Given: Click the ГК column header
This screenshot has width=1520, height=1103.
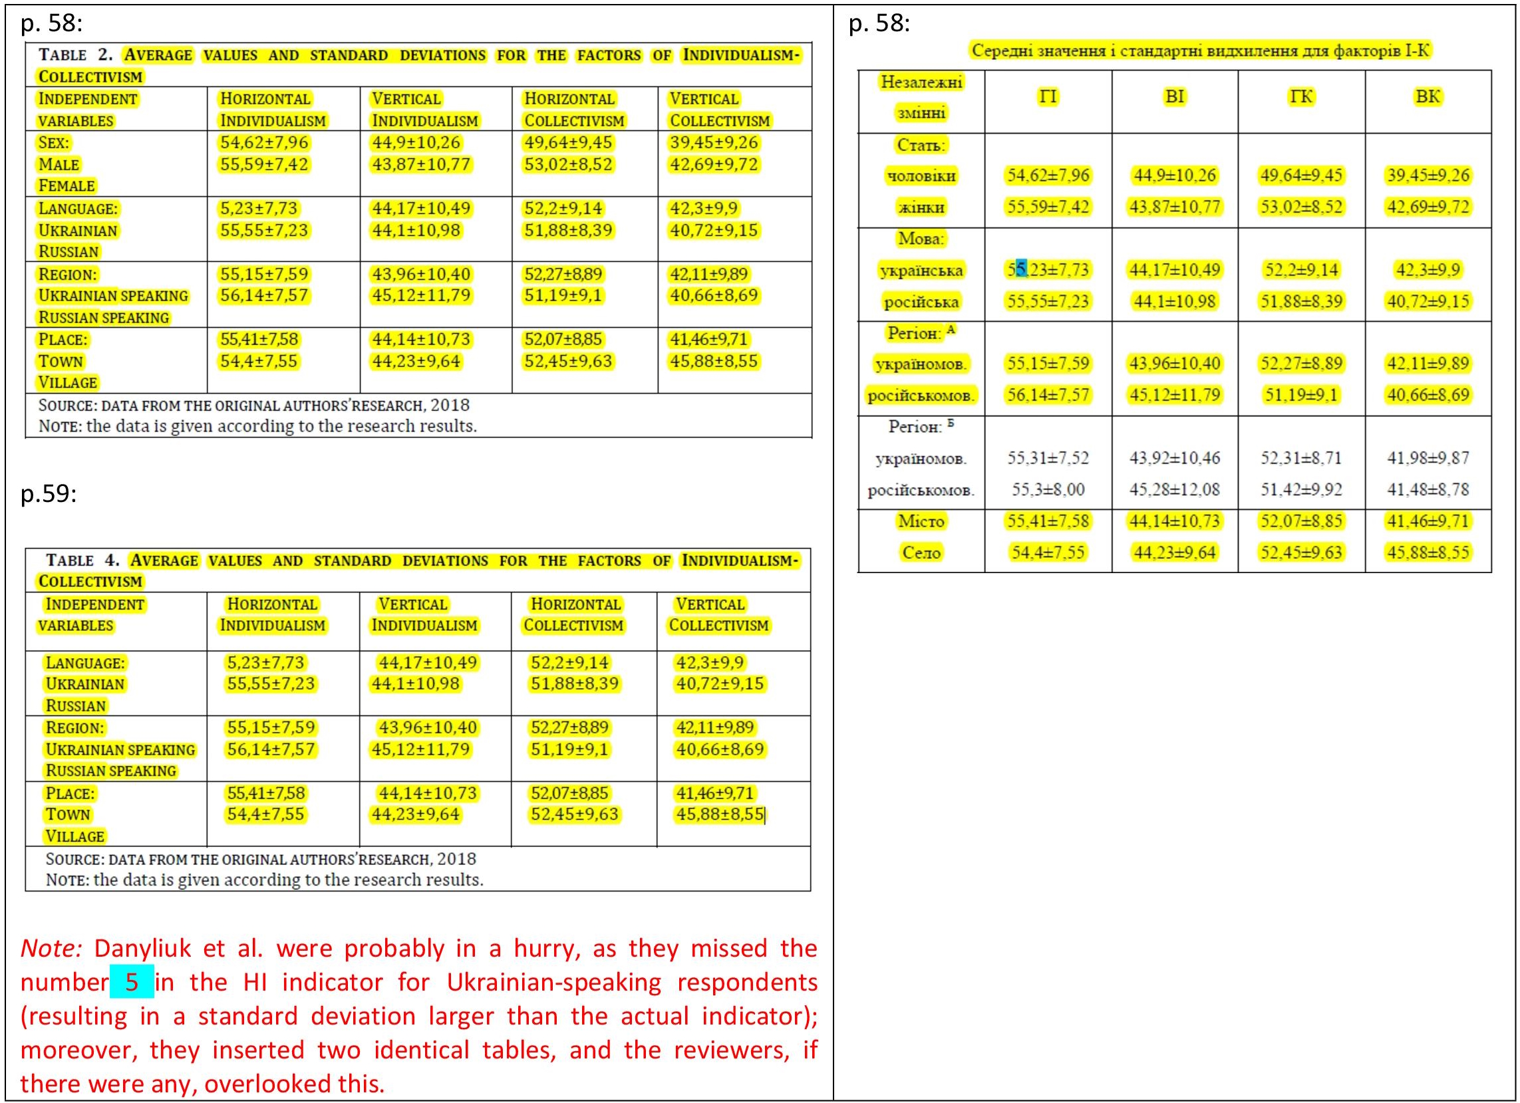Looking at the screenshot, I should pos(1301,96).
